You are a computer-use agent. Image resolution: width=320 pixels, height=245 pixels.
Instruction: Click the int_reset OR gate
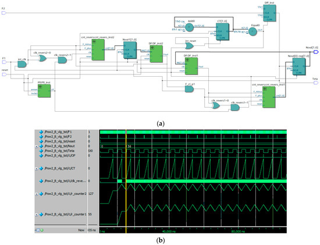pyautogui.click(x=189, y=46)
